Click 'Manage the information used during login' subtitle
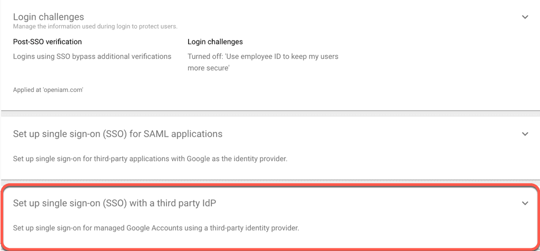 (x=95, y=26)
